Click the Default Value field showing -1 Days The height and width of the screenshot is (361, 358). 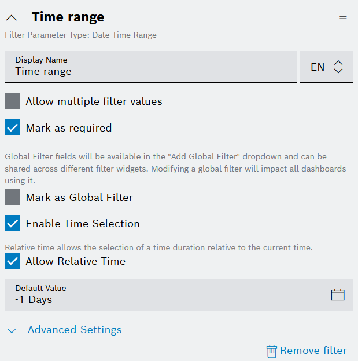pos(162,295)
